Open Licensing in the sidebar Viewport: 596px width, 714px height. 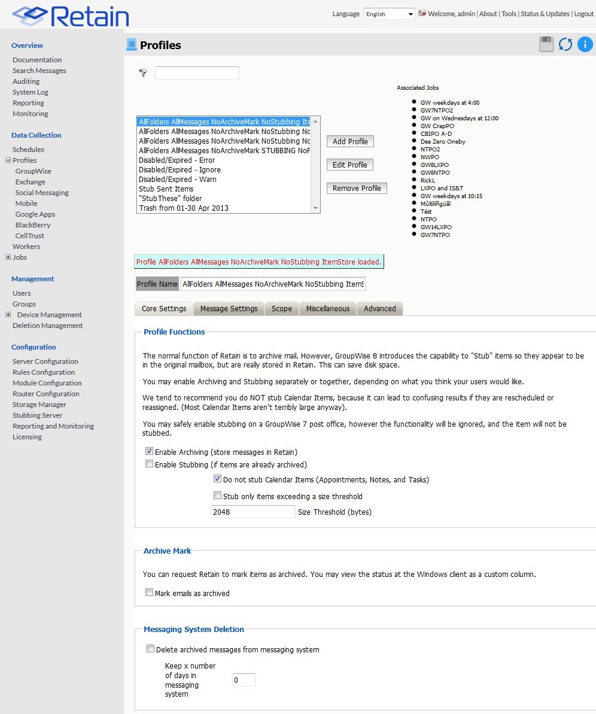[x=27, y=437]
